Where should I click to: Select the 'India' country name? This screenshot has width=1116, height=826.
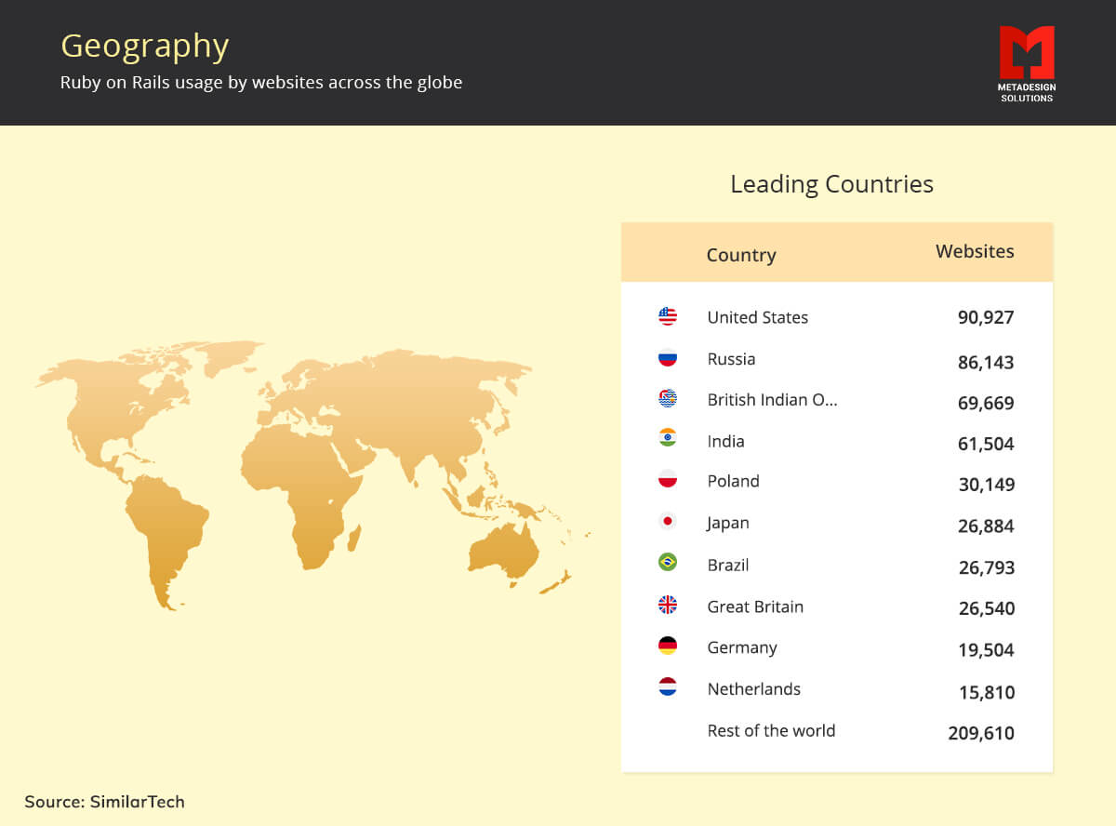725,441
